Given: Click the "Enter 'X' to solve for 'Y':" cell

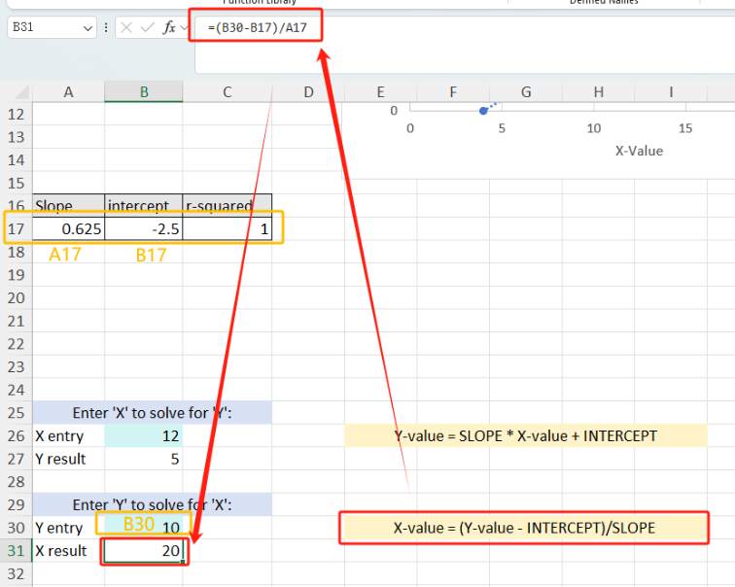Looking at the screenshot, I should pyautogui.click(x=153, y=413).
